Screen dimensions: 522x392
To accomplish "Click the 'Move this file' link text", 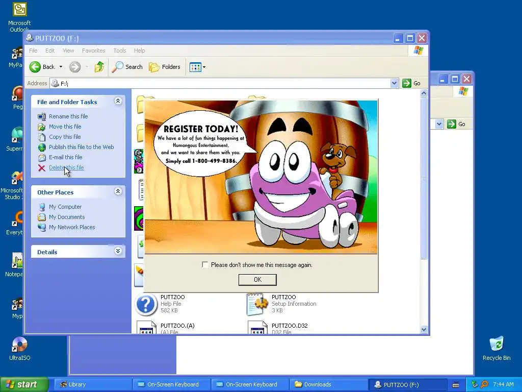I will point(65,127).
